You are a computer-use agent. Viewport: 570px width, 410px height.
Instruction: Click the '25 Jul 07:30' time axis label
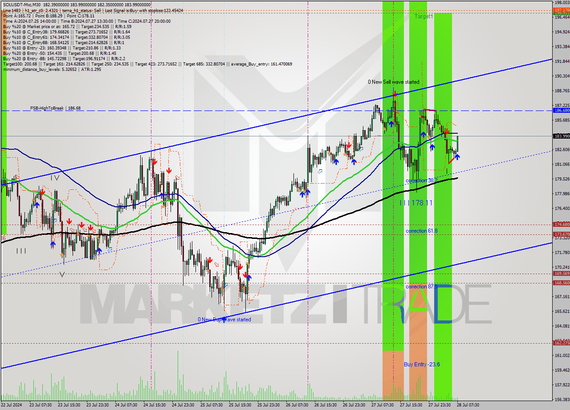pos(212,405)
